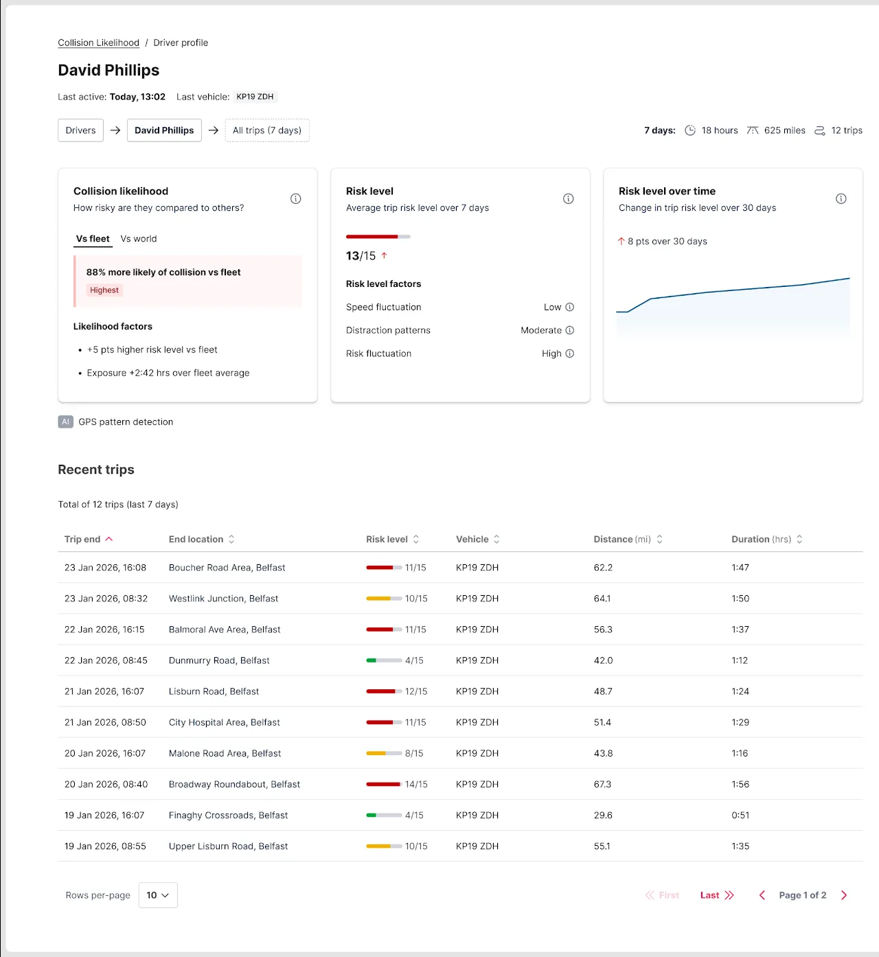Click the AI badge near GPS pattern detection
The width and height of the screenshot is (879, 957).
click(x=65, y=422)
